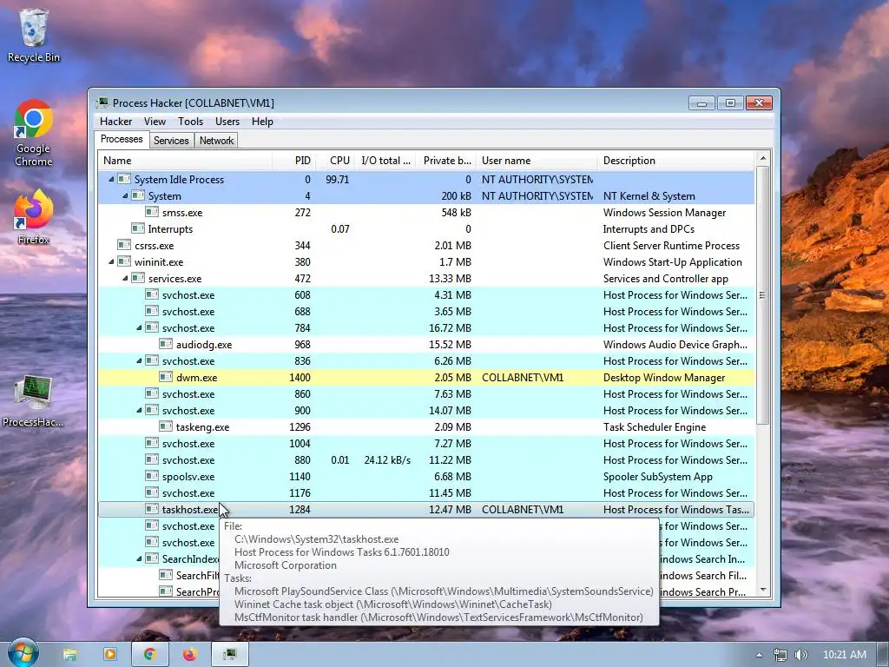Click icon of svchost.exe PID 1004
The width and height of the screenshot is (889, 667).
pos(151,443)
